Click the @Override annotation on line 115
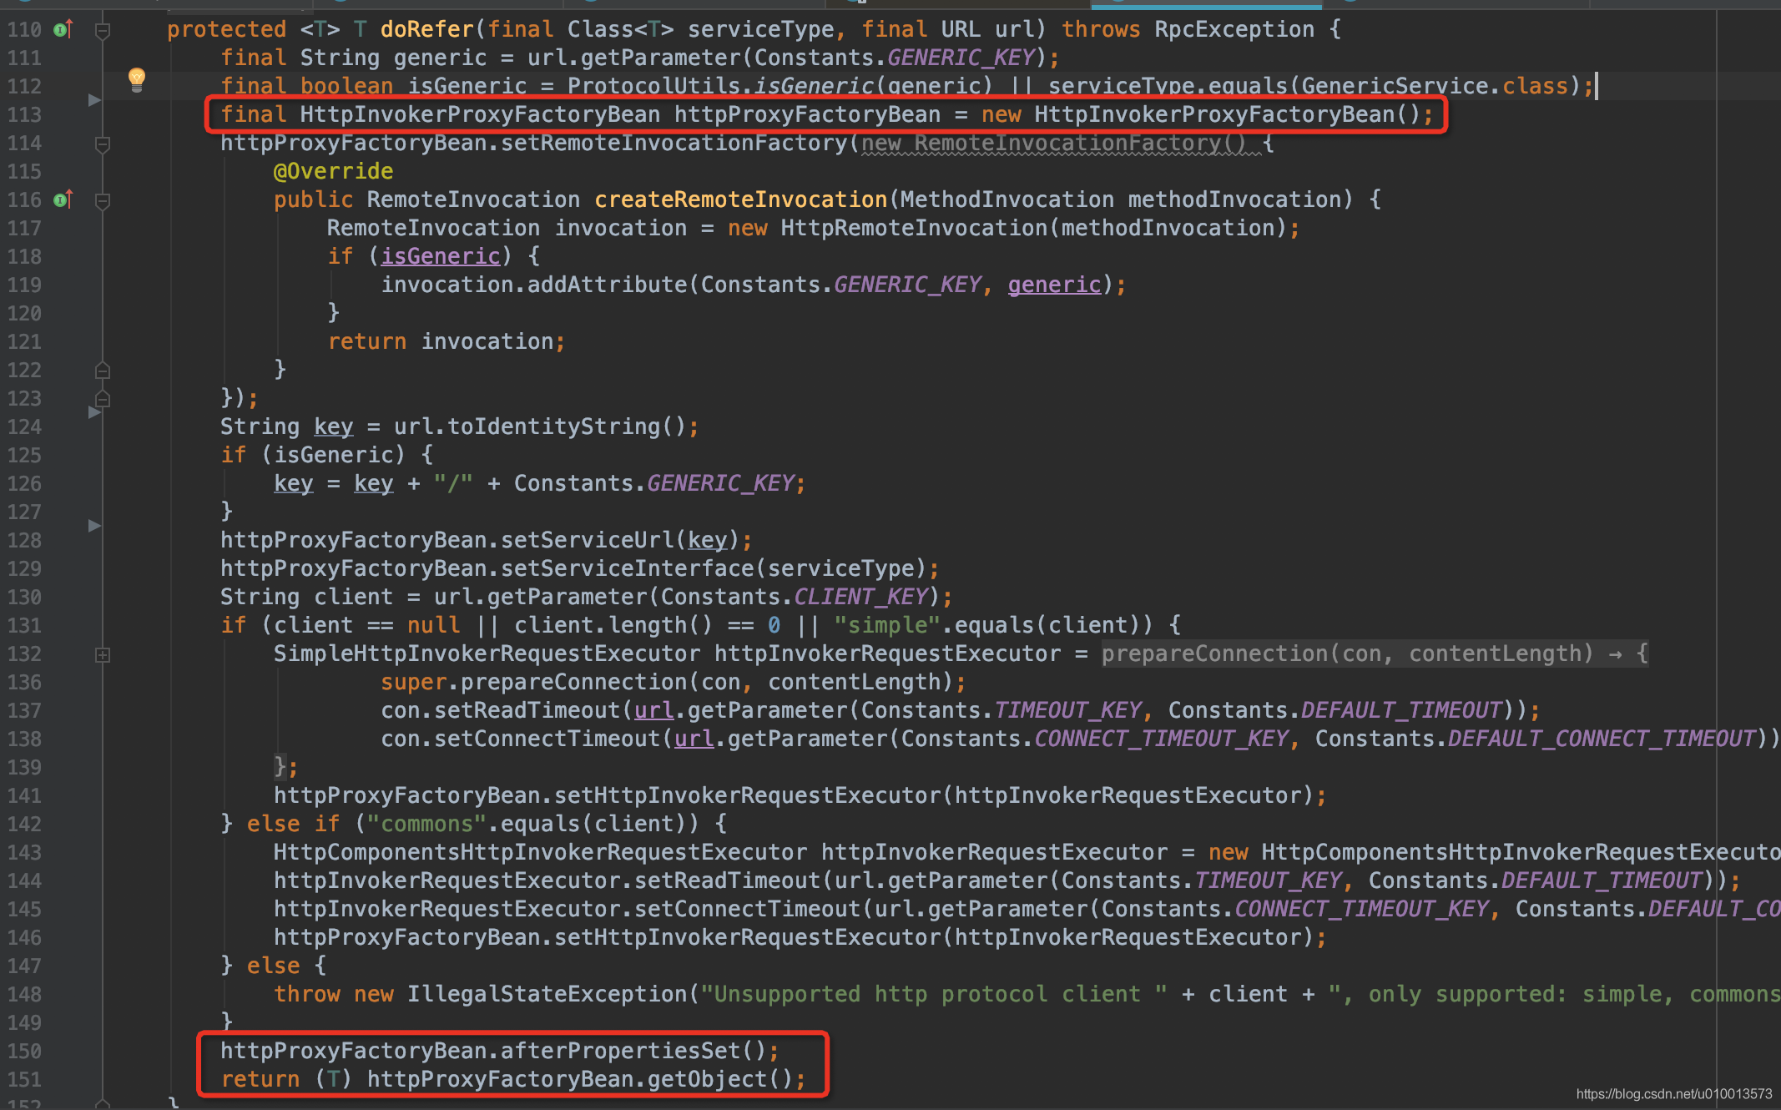Screen dimensions: 1781x1110 click(x=333, y=172)
